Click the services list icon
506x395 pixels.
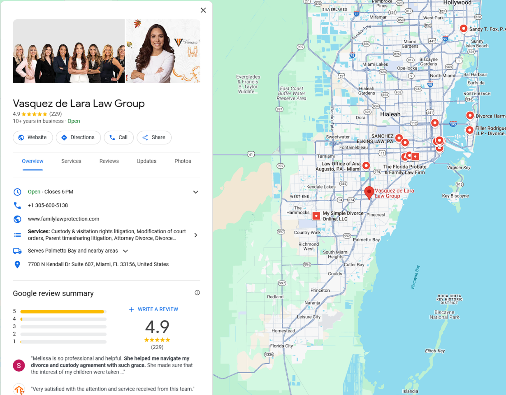coord(17,235)
